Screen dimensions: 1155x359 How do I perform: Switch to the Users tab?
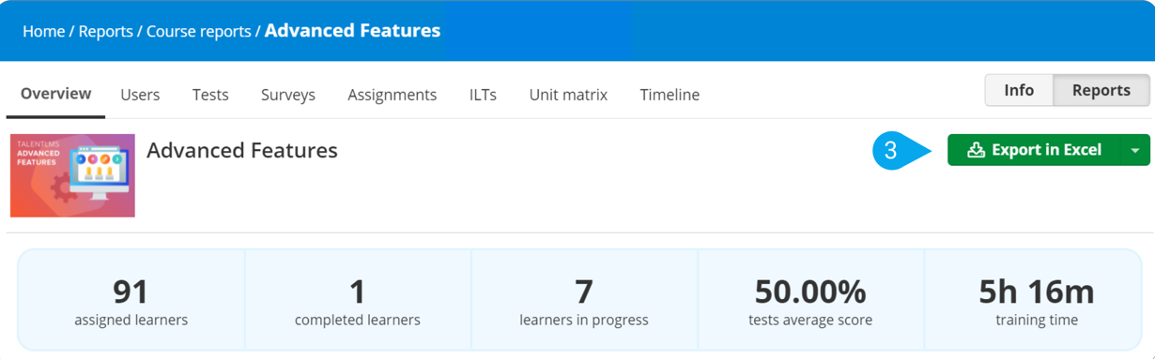point(140,95)
